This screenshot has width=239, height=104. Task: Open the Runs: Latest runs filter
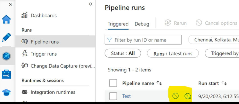click(x=173, y=53)
